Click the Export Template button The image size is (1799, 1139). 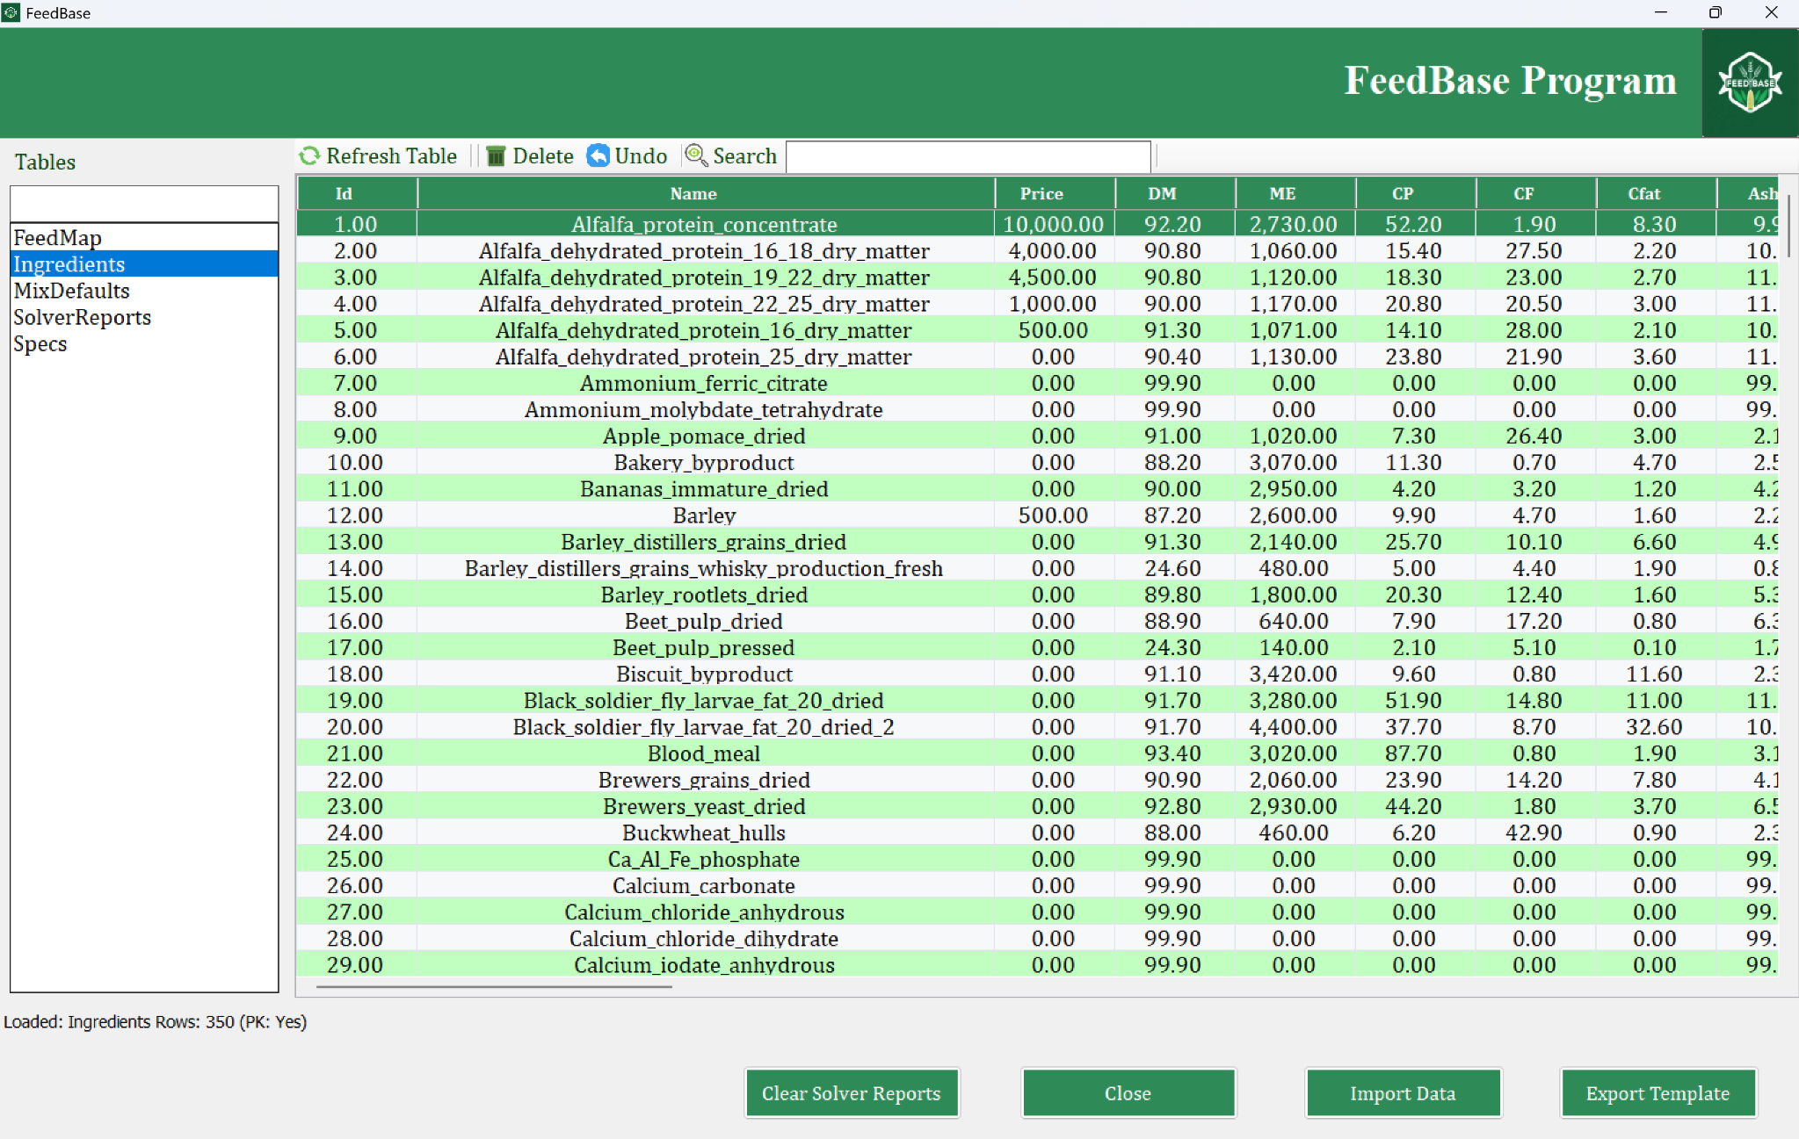pyautogui.click(x=1658, y=1093)
